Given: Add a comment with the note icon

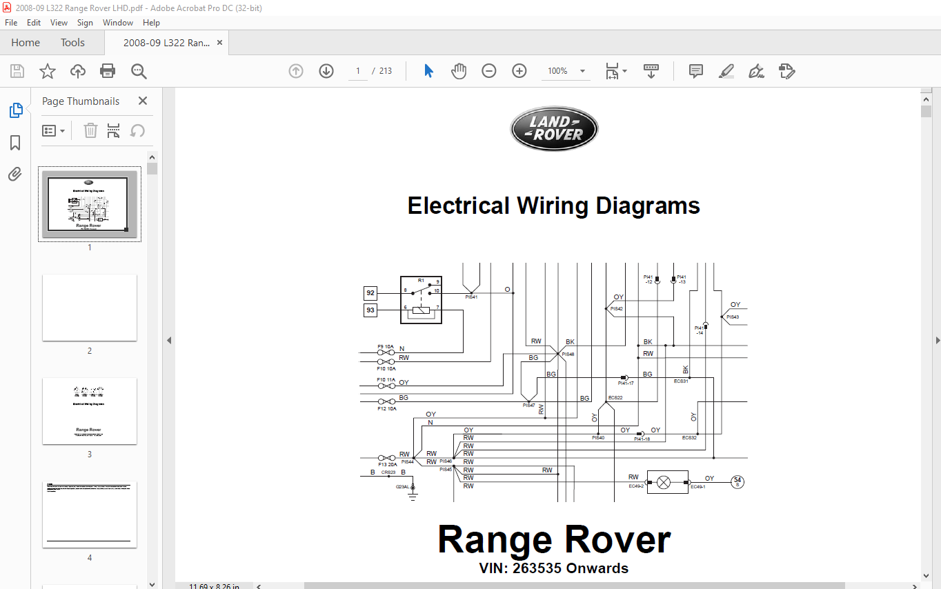Looking at the screenshot, I should (x=696, y=71).
